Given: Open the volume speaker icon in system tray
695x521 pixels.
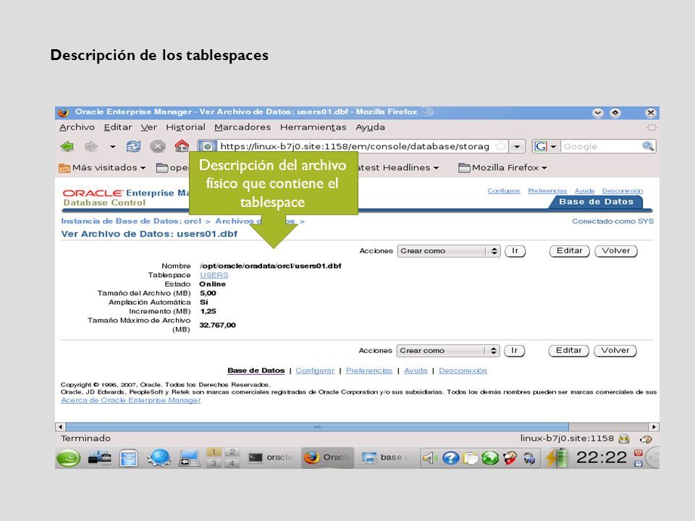Looking at the screenshot, I should pyautogui.click(x=429, y=458).
